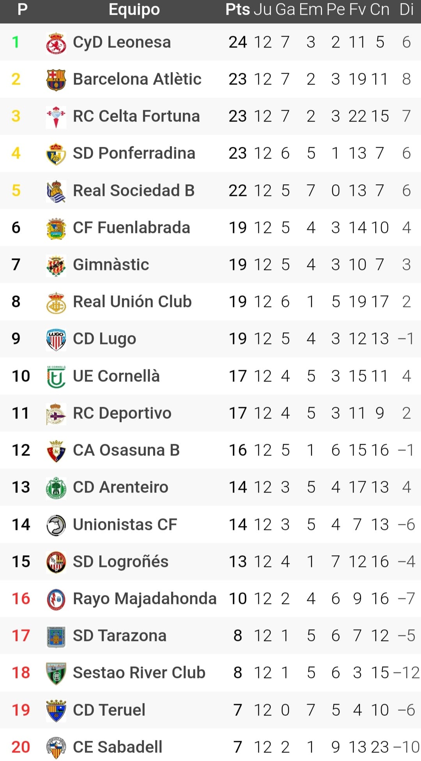Open the Real Sociedad B crest
This screenshot has width=421, height=761.
pyautogui.click(x=56, y=191)
